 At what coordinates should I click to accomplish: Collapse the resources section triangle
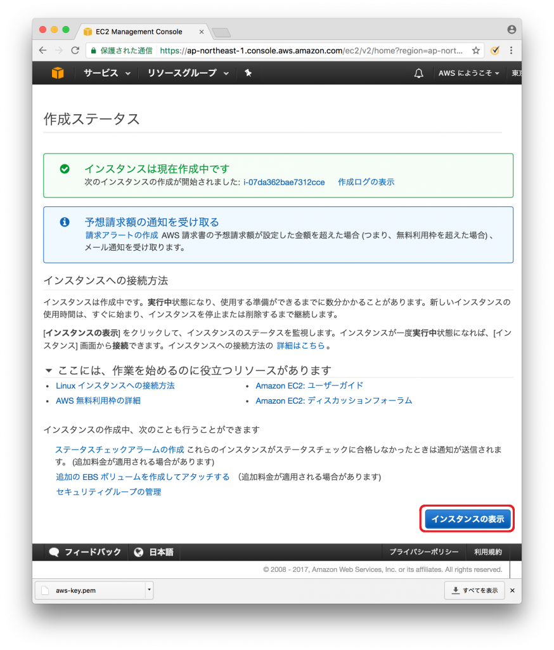click(x=49, y=371)
